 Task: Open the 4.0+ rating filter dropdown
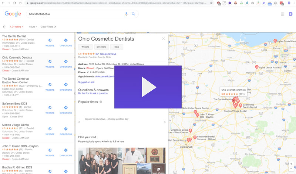point(16,27)
